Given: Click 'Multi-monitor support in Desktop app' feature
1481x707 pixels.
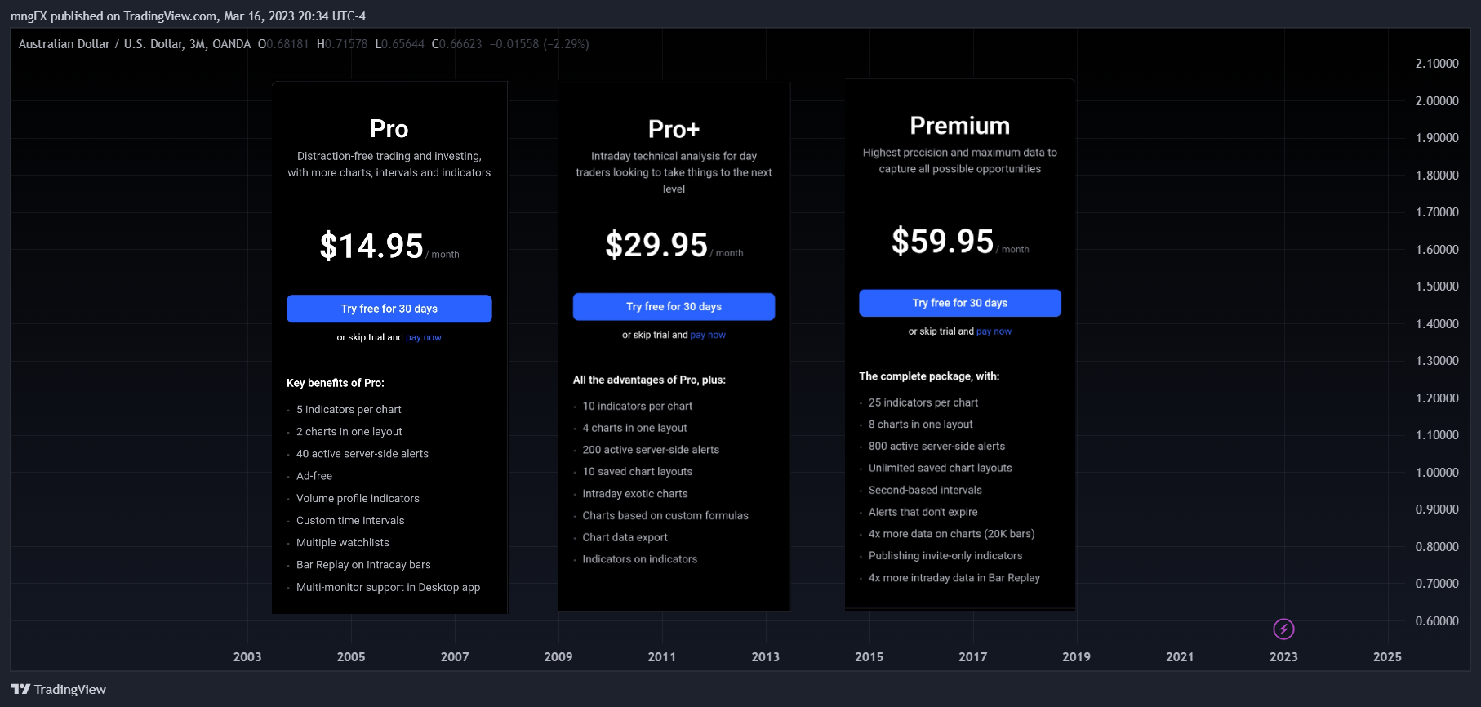Looking at the screenshot, I should click(388, 588).
